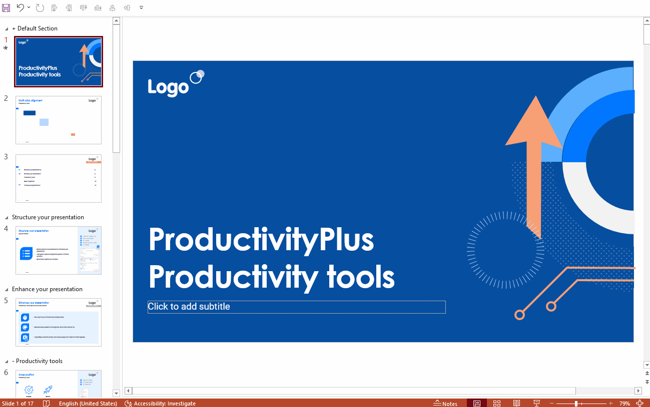Click the Undo arrow icon
The height and width of the screenshot is (407, 650).
pos(20,7)
